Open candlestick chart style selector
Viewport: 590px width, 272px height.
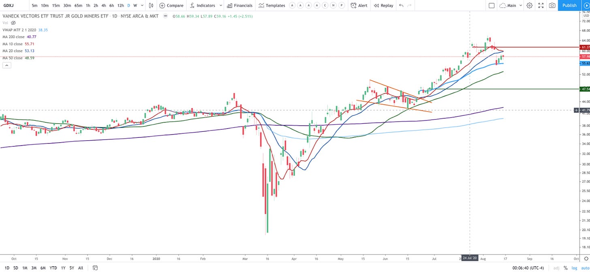coord(151,5)
